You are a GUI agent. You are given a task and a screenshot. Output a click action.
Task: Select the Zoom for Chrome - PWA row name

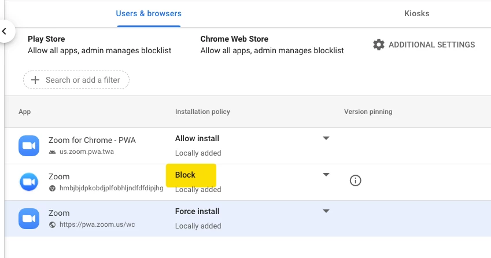tap(92, 140)
